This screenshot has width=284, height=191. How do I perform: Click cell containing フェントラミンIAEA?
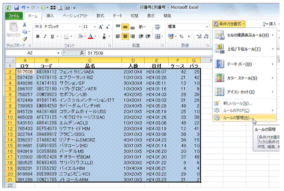90,72
